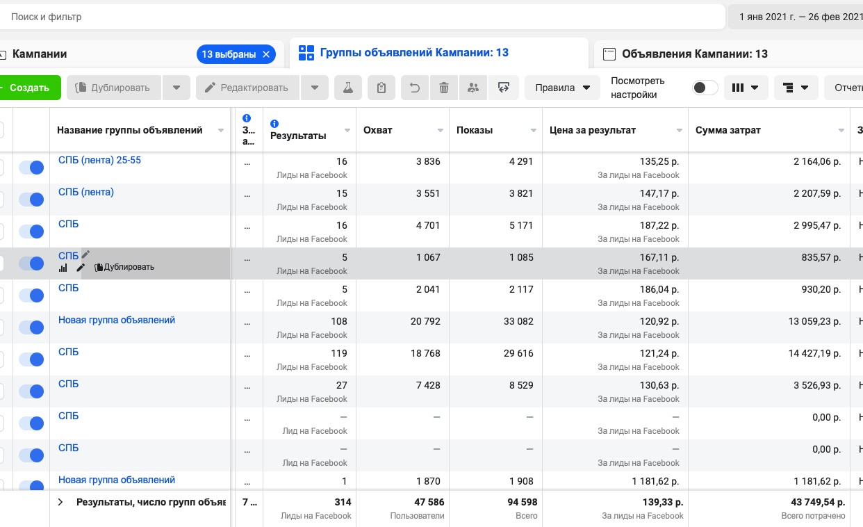The image size is (863, 527).
Task: Disable the first Новая группа объявлений ad set
Action: coord(31,327)
